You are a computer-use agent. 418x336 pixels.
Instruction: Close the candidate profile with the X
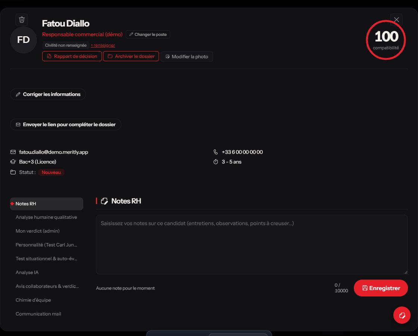coord(396,20)
